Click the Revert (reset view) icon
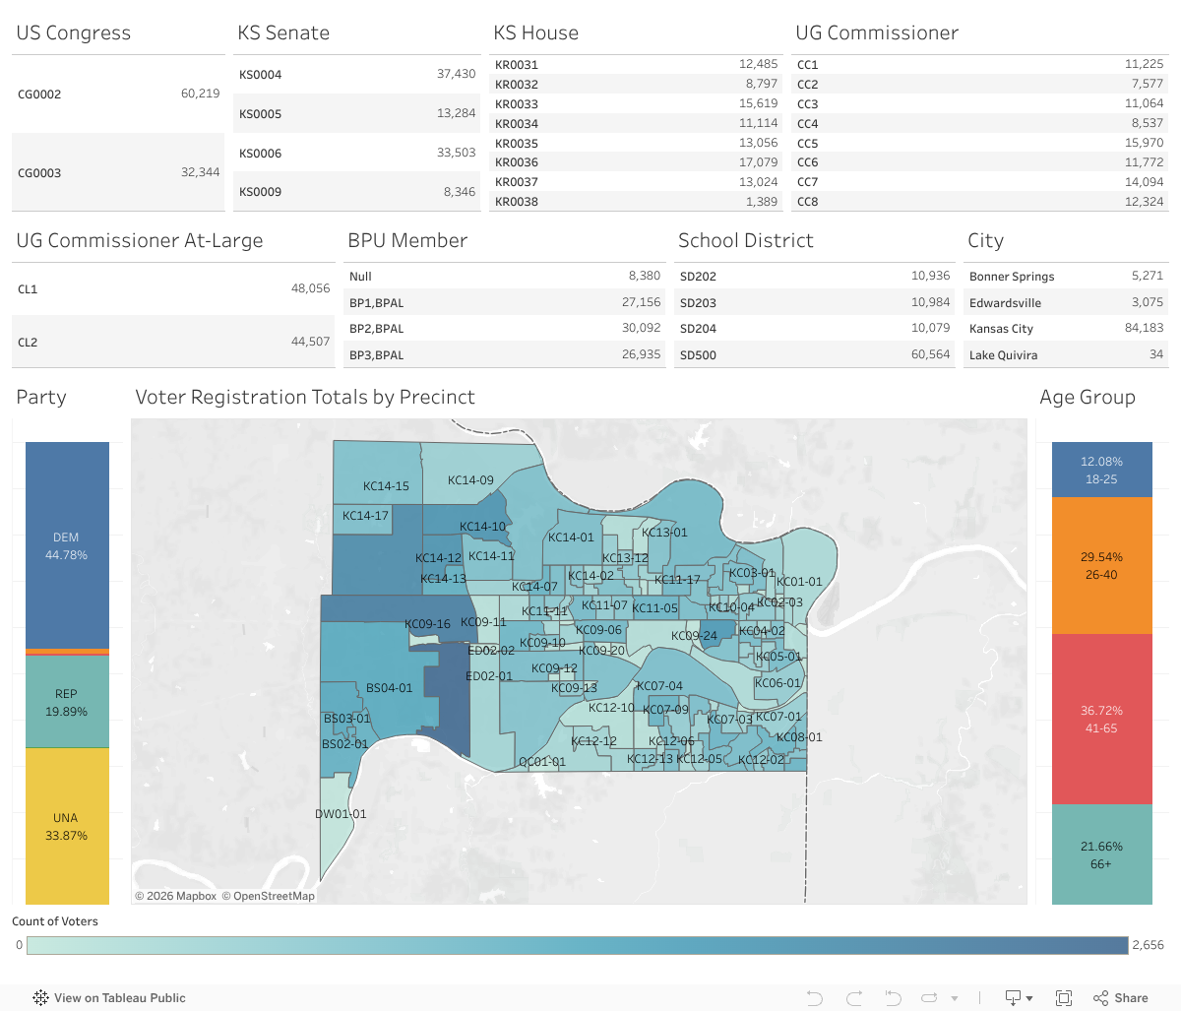Image resolution: width=1181 pixels, height=1011 pixels. (x=893, y=998)
